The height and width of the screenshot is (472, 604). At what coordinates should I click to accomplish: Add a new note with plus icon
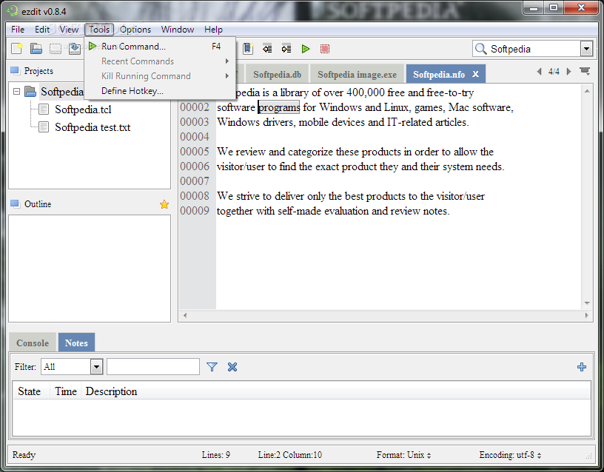point(582,367)
